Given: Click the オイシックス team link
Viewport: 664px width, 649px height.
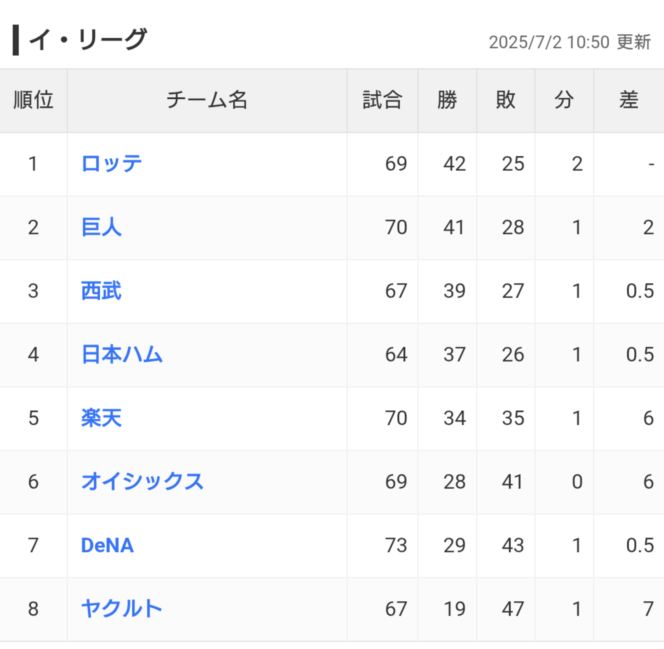Looking at the screenshot, I should coord(142,482).
